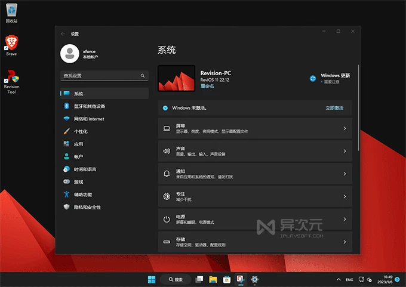The height and width of the screenshot is (287, 406).
Task: Open File Explorer from the taskbar
Action: pyautogui.click(x=213, y=279)
